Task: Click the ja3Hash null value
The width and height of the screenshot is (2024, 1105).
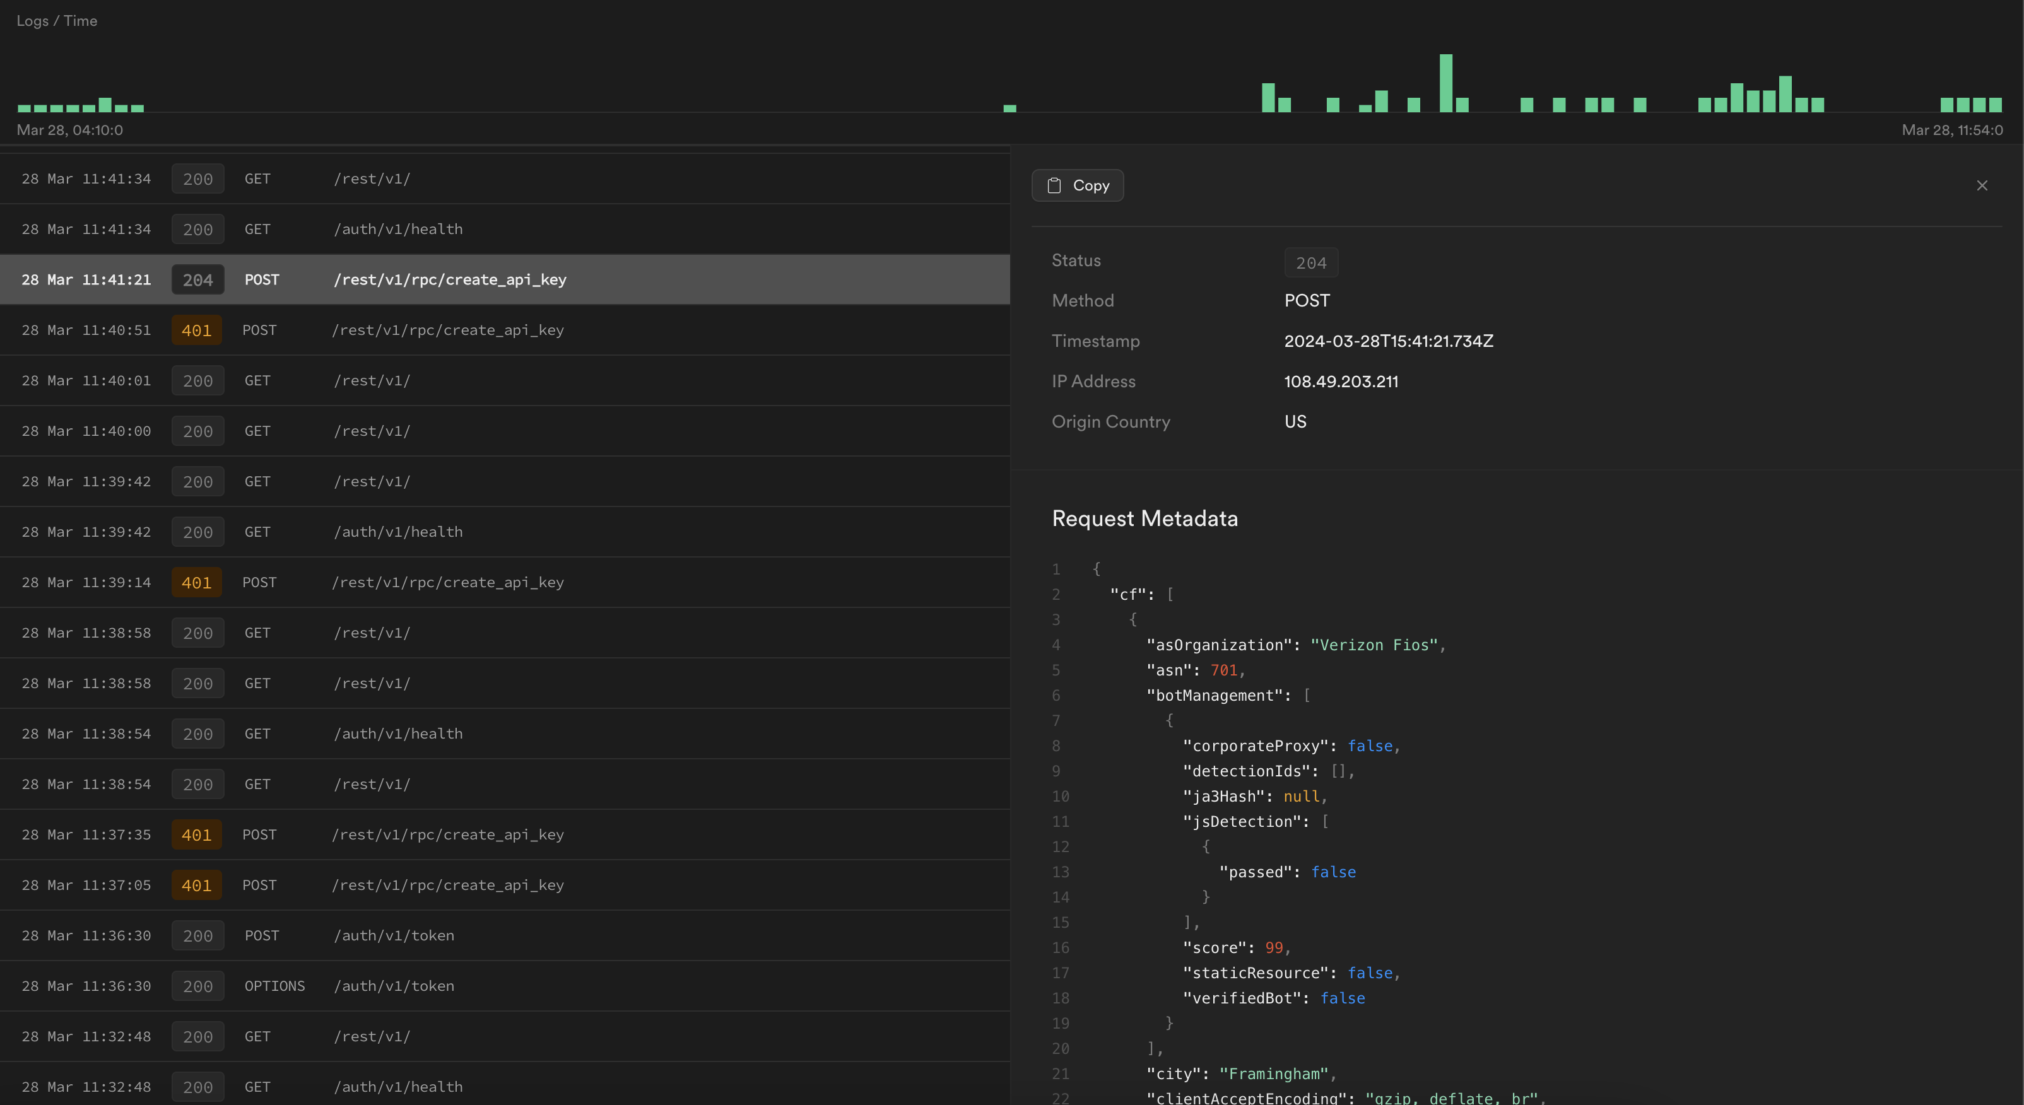Action: click(x=1301, y=797)
